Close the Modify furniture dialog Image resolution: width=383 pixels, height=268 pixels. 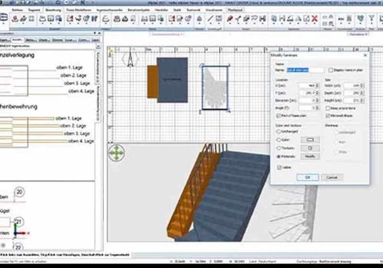[x=365, y=55]
